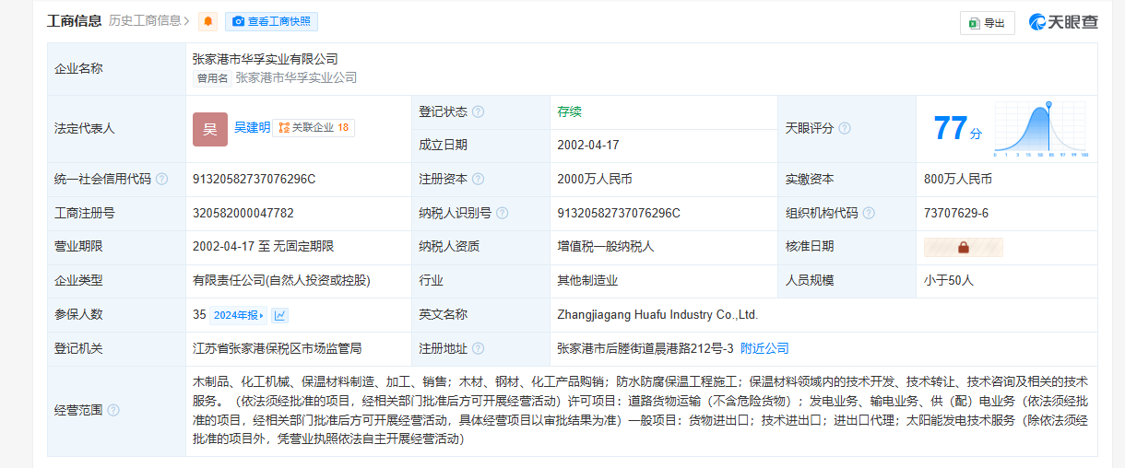Viewport: 1125px width, 468px height.
Task: Click industry value 其他制造业
Action: [x=587, y=281]
